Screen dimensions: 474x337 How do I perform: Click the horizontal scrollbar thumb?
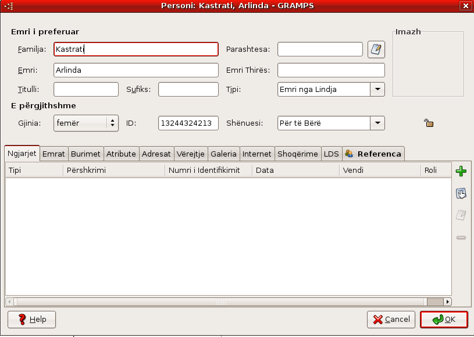220,302
